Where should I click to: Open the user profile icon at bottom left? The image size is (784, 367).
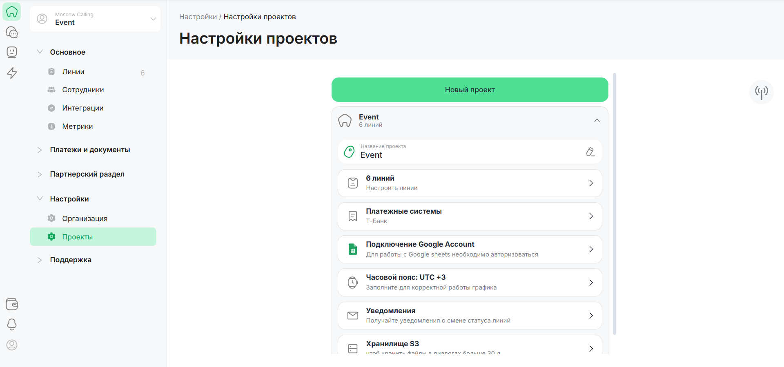[x=12, y=345]
